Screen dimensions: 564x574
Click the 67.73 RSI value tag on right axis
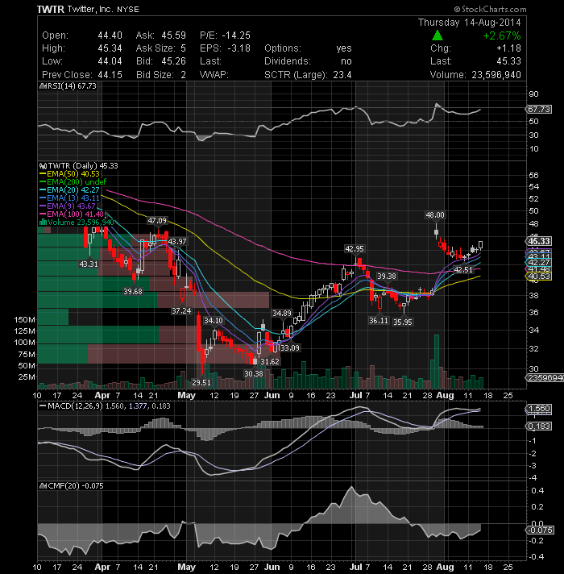click(x=539, y=110)
